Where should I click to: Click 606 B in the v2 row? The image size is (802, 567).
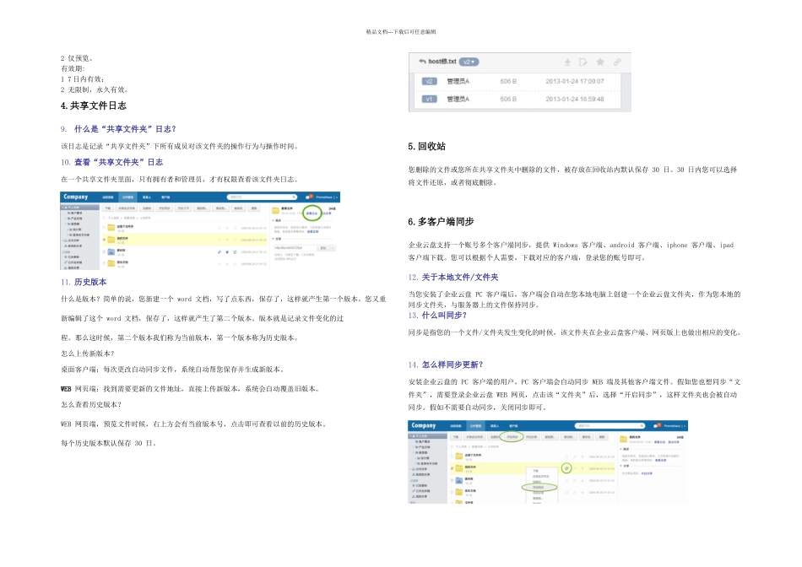[508, 81]
